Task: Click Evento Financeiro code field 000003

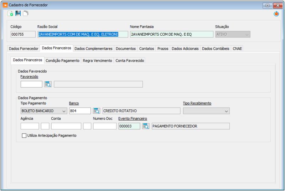Action: [x=129, y=126]
